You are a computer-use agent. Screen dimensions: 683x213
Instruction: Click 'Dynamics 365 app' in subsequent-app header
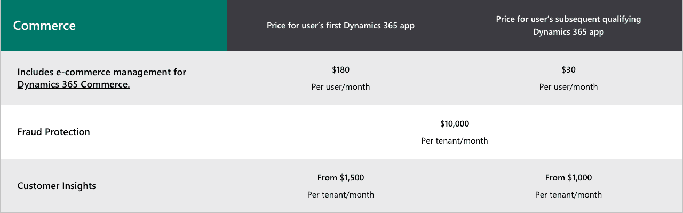[568, 32]
